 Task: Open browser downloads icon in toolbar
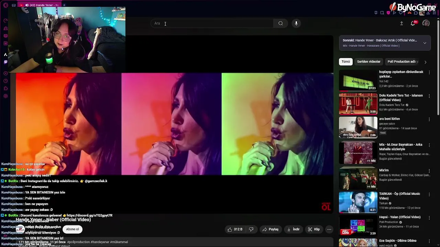428,13
